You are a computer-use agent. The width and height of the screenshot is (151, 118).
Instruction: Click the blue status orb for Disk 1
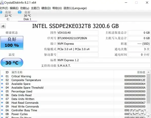click(20, 12)
